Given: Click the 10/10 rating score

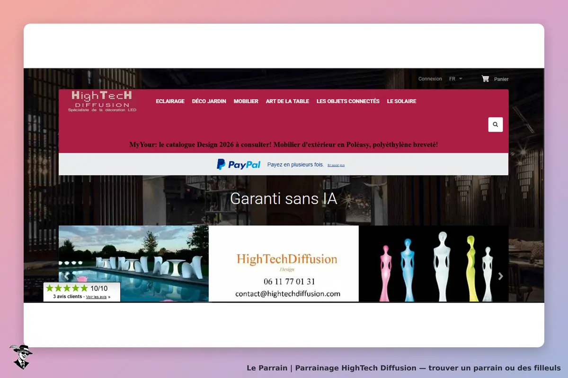Looking at the screenshot, I should 99,288.
